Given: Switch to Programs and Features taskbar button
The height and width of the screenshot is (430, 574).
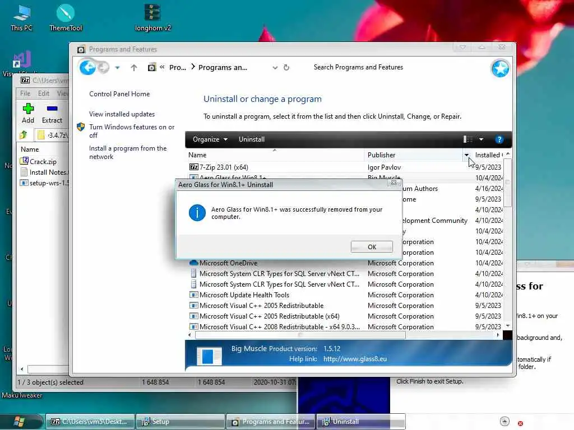Looking at the screenshot, I should pyautogui.click(x=271, y=422).
